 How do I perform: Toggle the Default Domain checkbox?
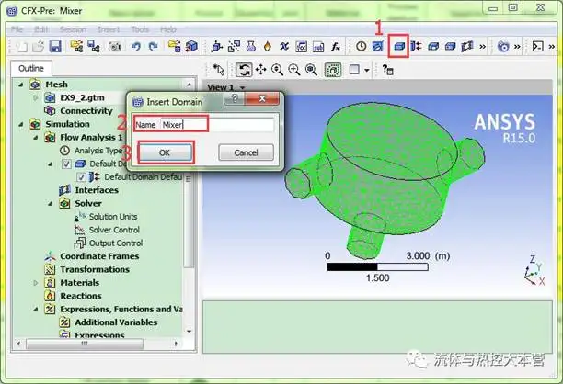tap(66, 164)
